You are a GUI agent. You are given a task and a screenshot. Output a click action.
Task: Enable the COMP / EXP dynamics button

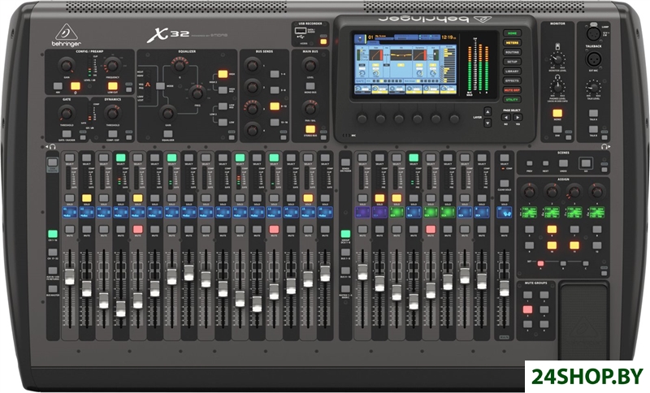point(112,134)
